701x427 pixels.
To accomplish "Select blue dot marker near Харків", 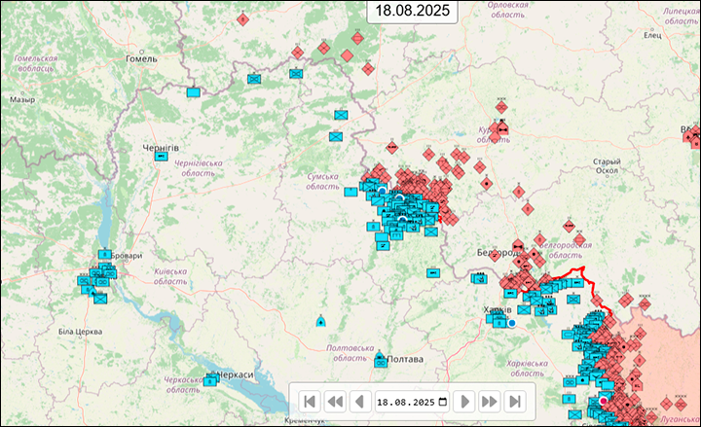I will [512, 323].
